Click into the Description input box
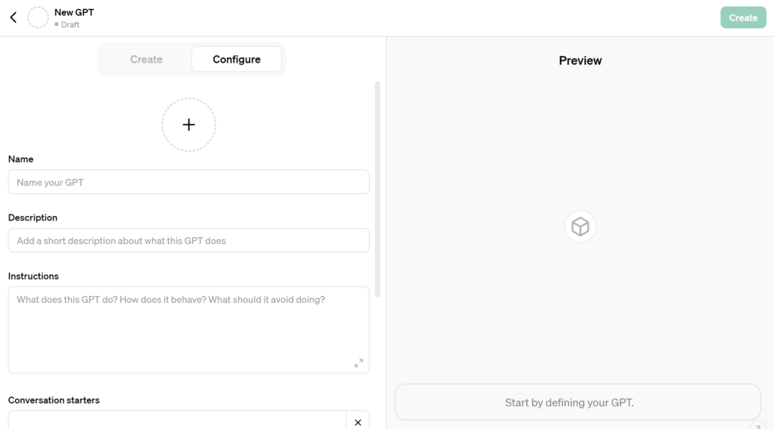Viewport: 774px width, 429px height. (x=188, y=240)
